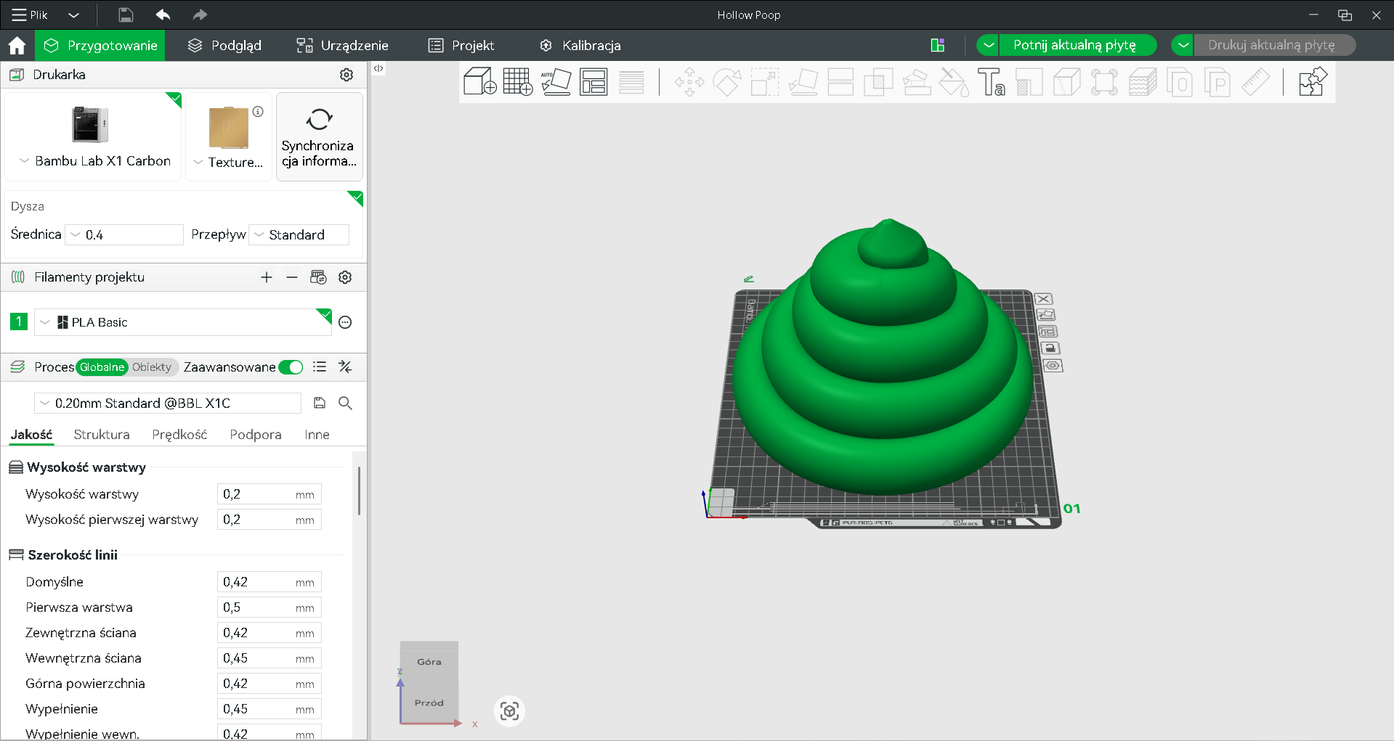The height and width of the screenshot is (741, 1394).
Task: Toggle the Zaawansowane advanced switch
Action: pos(291,367)
